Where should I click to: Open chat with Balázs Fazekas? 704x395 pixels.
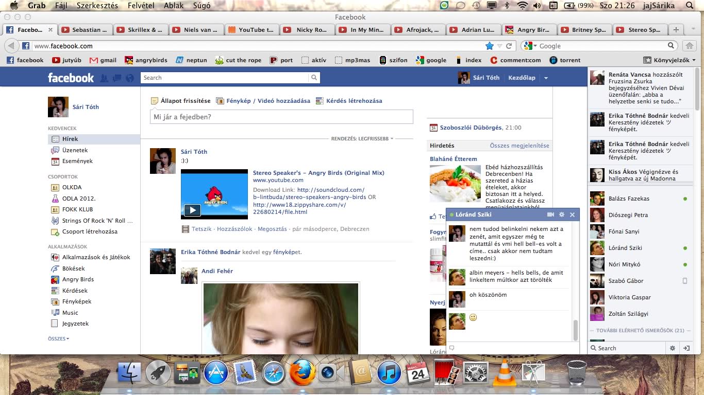coord(639,199)
